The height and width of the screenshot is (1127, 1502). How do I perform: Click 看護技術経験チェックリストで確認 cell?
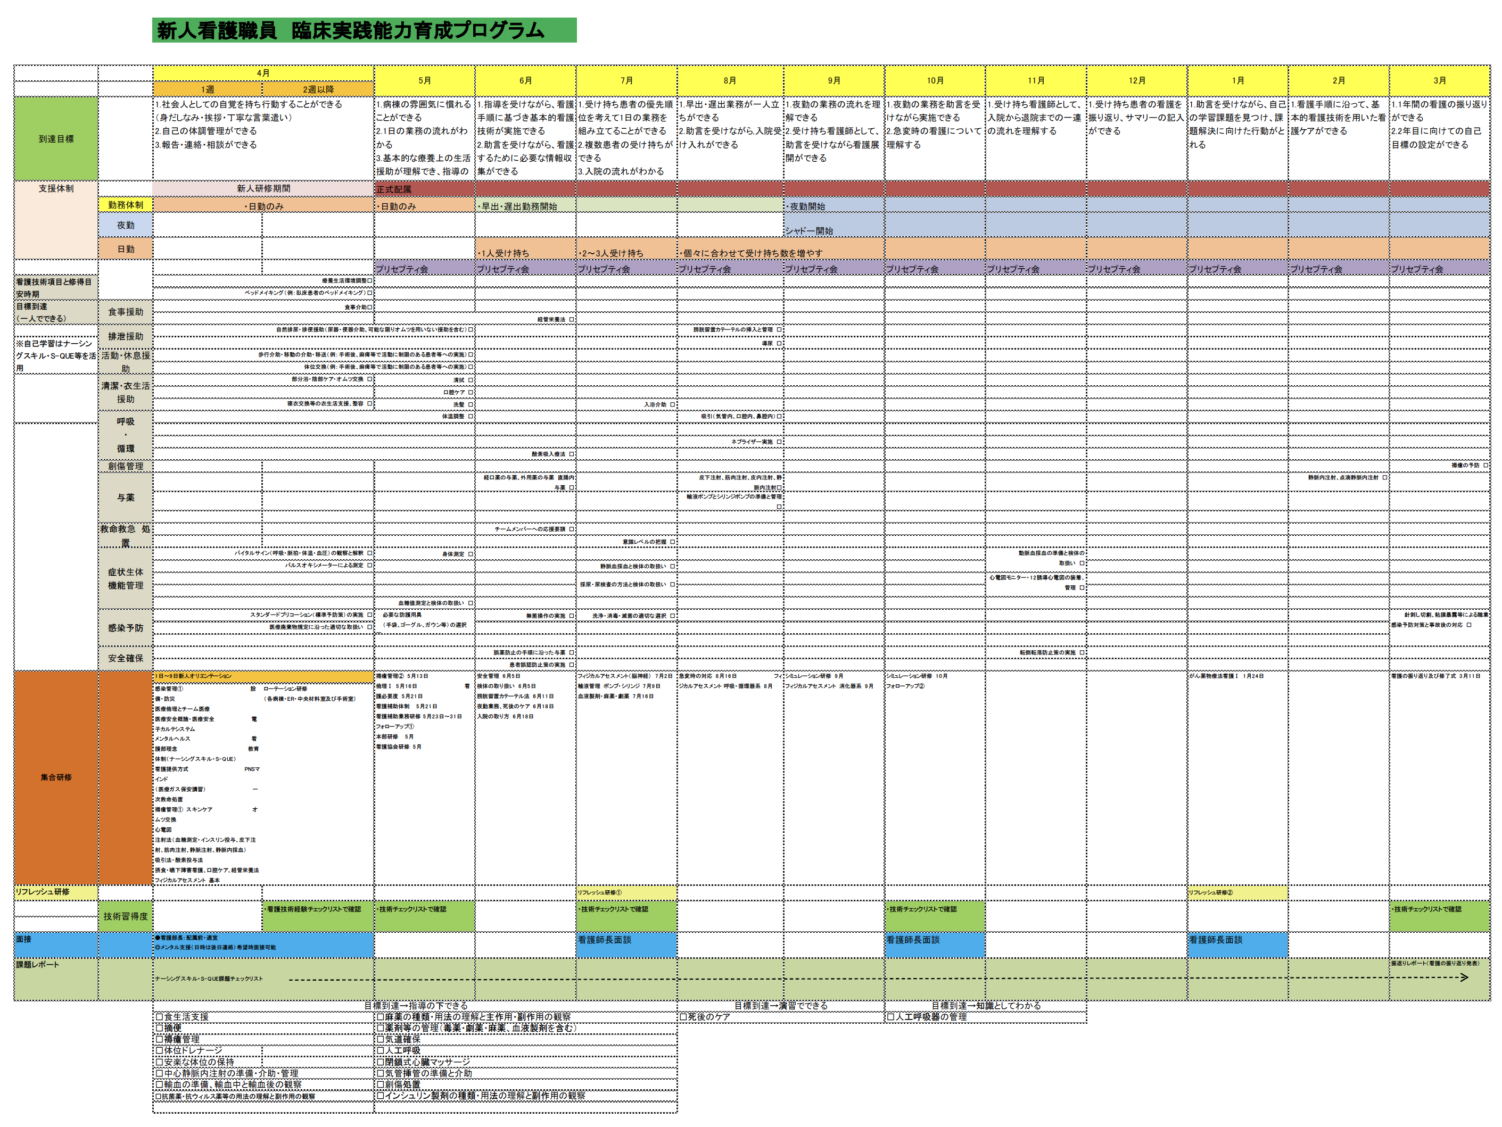point(318,916)
